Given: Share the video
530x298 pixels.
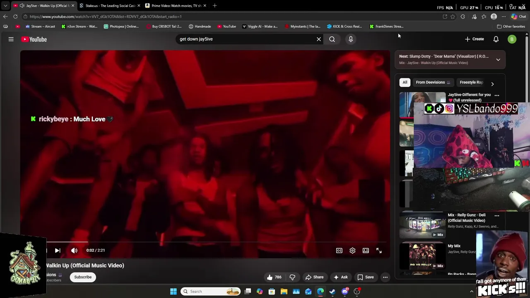Looking at the screenshot, I should tap(314, 277).
